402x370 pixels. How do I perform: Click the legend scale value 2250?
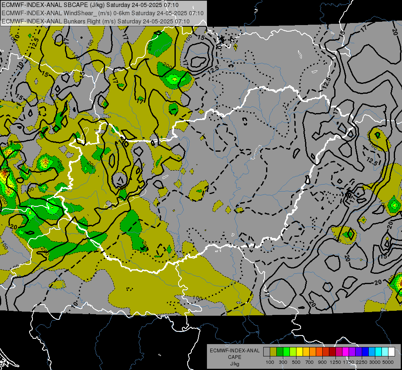[362, 362]
